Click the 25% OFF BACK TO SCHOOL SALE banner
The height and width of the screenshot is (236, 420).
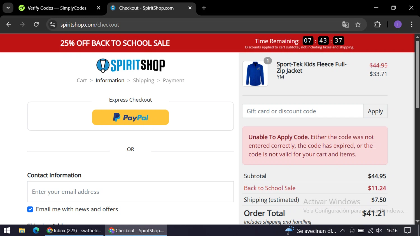coord(115,43)
